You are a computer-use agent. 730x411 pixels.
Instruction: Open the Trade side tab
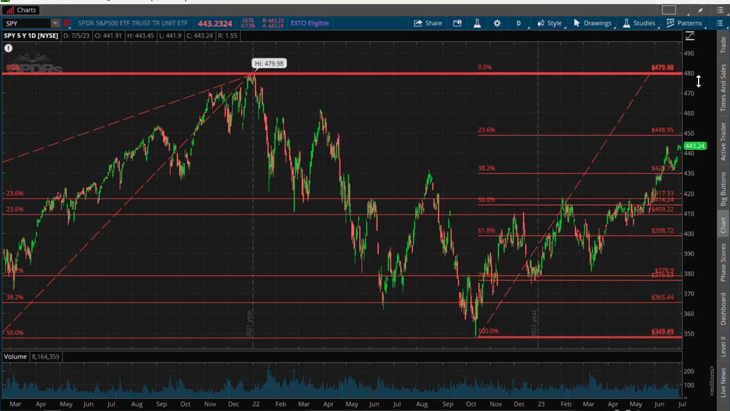[x=723, y=45]
